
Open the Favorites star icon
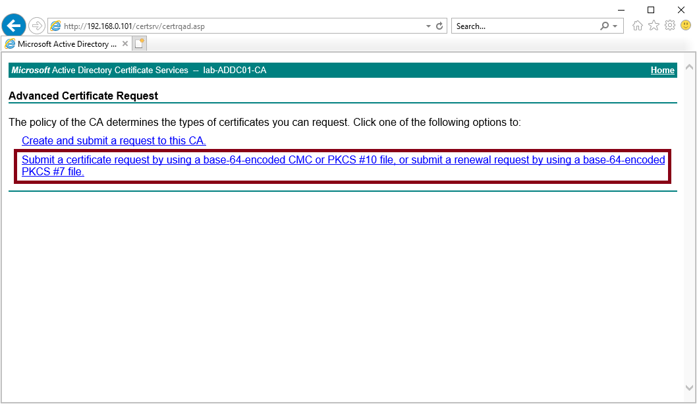pyautogui.click(x=654, y=25)
